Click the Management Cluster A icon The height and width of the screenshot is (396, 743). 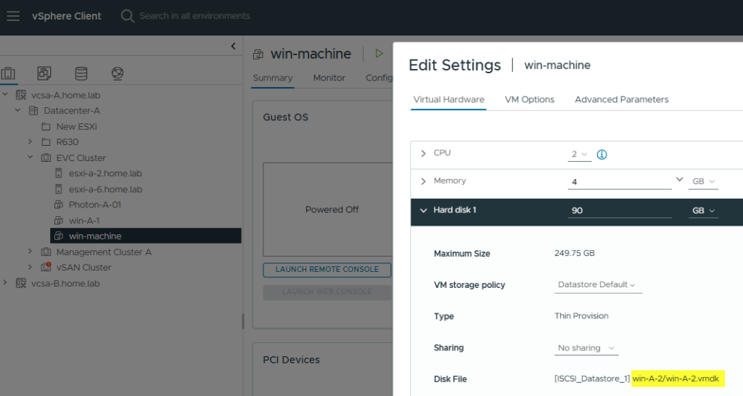tap(46, 252)
